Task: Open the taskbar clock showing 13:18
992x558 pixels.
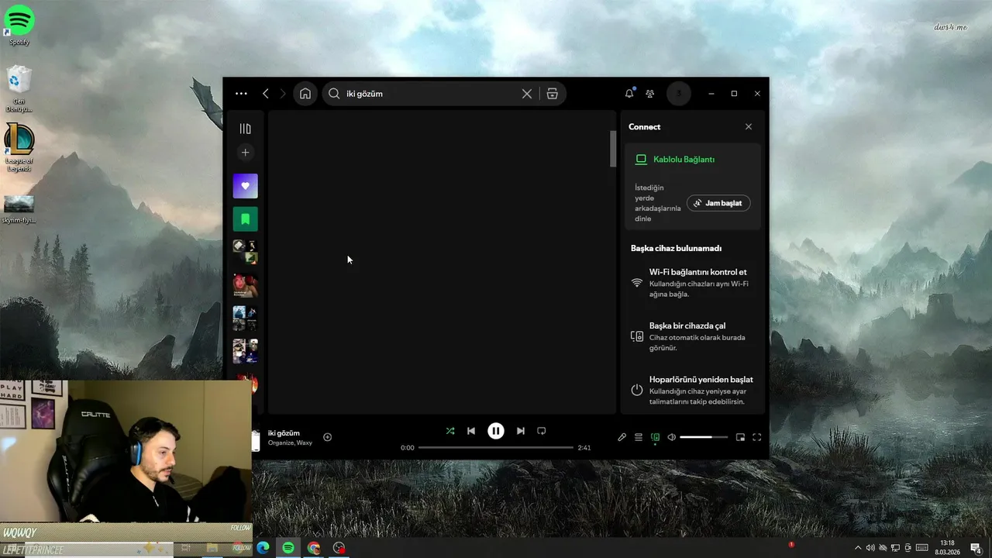Action: (947, 548)
